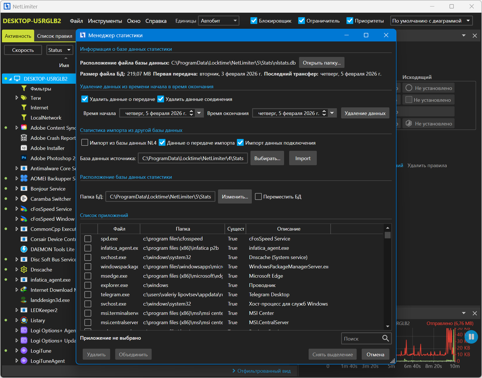The image size is (482, 378).
Task: Open the Время начала date dropdown arrow
Action: 199,113
